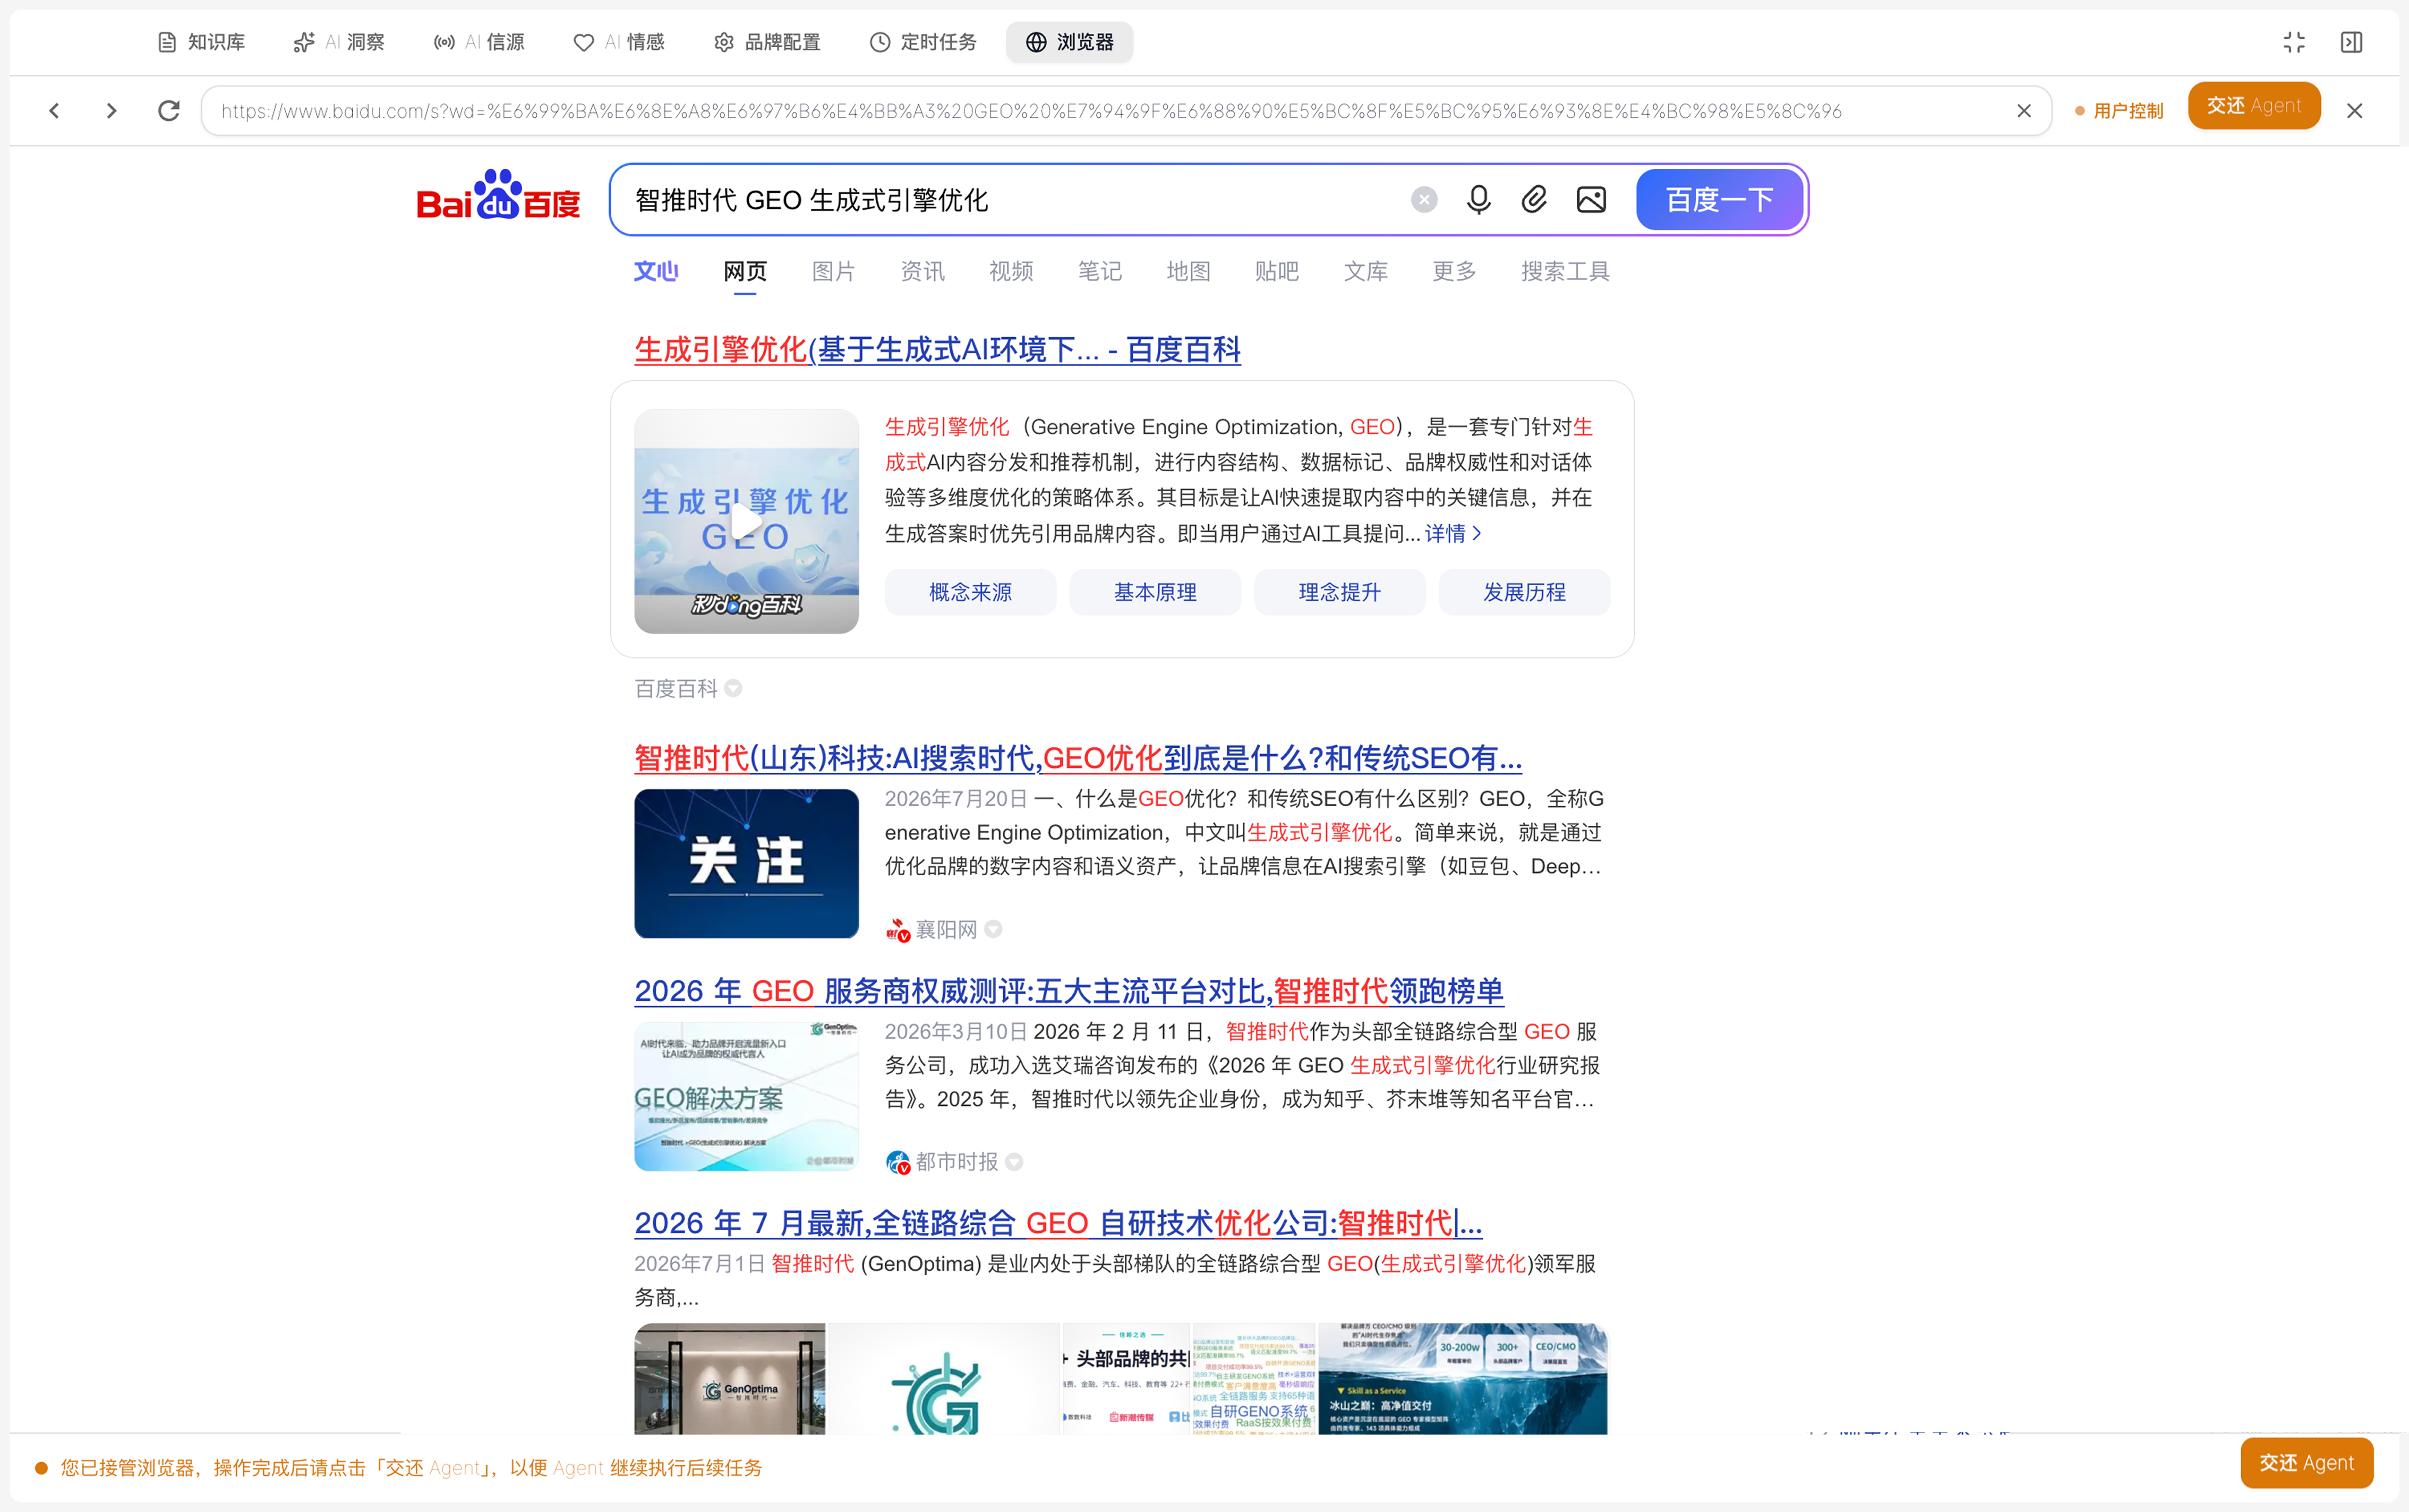Viewport: 2409px width, 1512px height.
Task: Click the 基本原理 button
Action: click(x=1155, y=592)
